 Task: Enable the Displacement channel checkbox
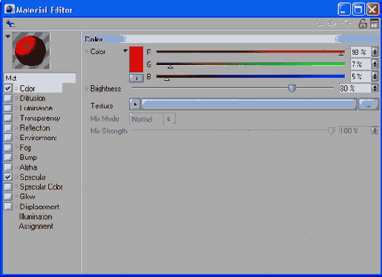coord(8,207)
